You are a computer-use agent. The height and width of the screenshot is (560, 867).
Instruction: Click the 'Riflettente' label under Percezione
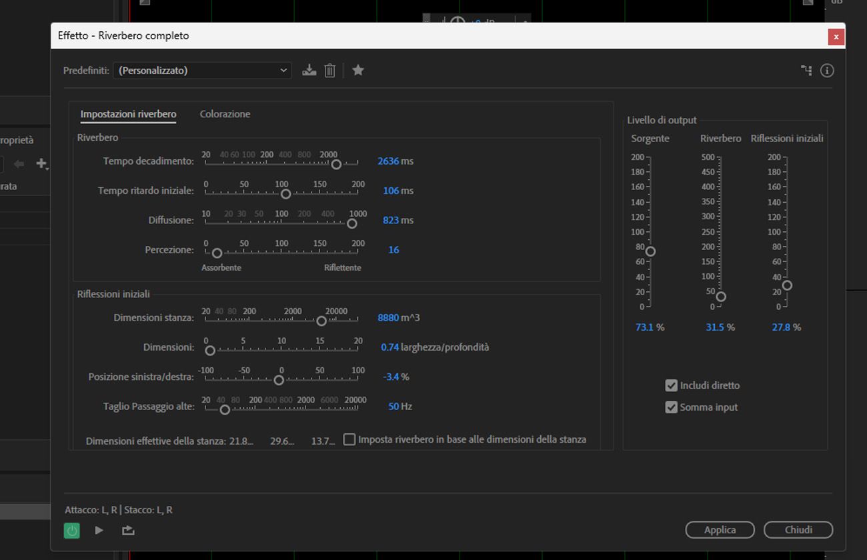(343, 267)
